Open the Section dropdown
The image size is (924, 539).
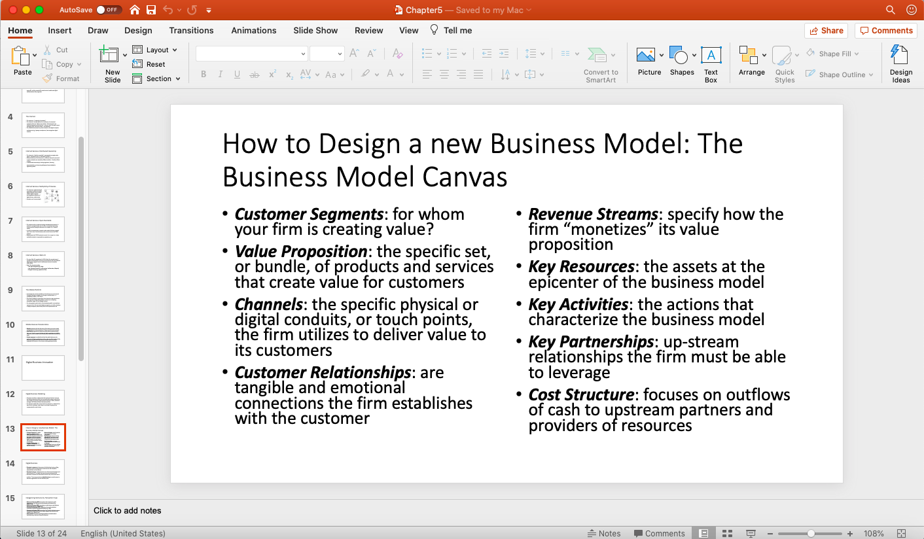pos(158,78)
